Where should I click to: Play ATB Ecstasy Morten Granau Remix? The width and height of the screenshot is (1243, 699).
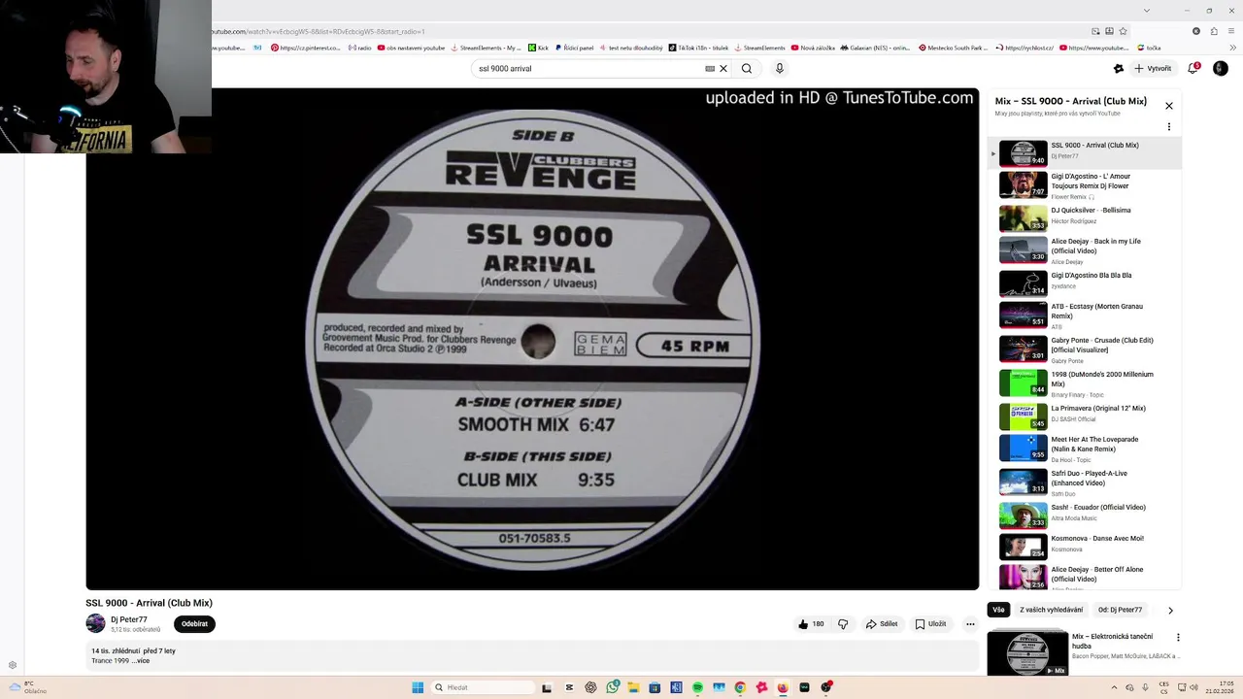[1086, 316]
